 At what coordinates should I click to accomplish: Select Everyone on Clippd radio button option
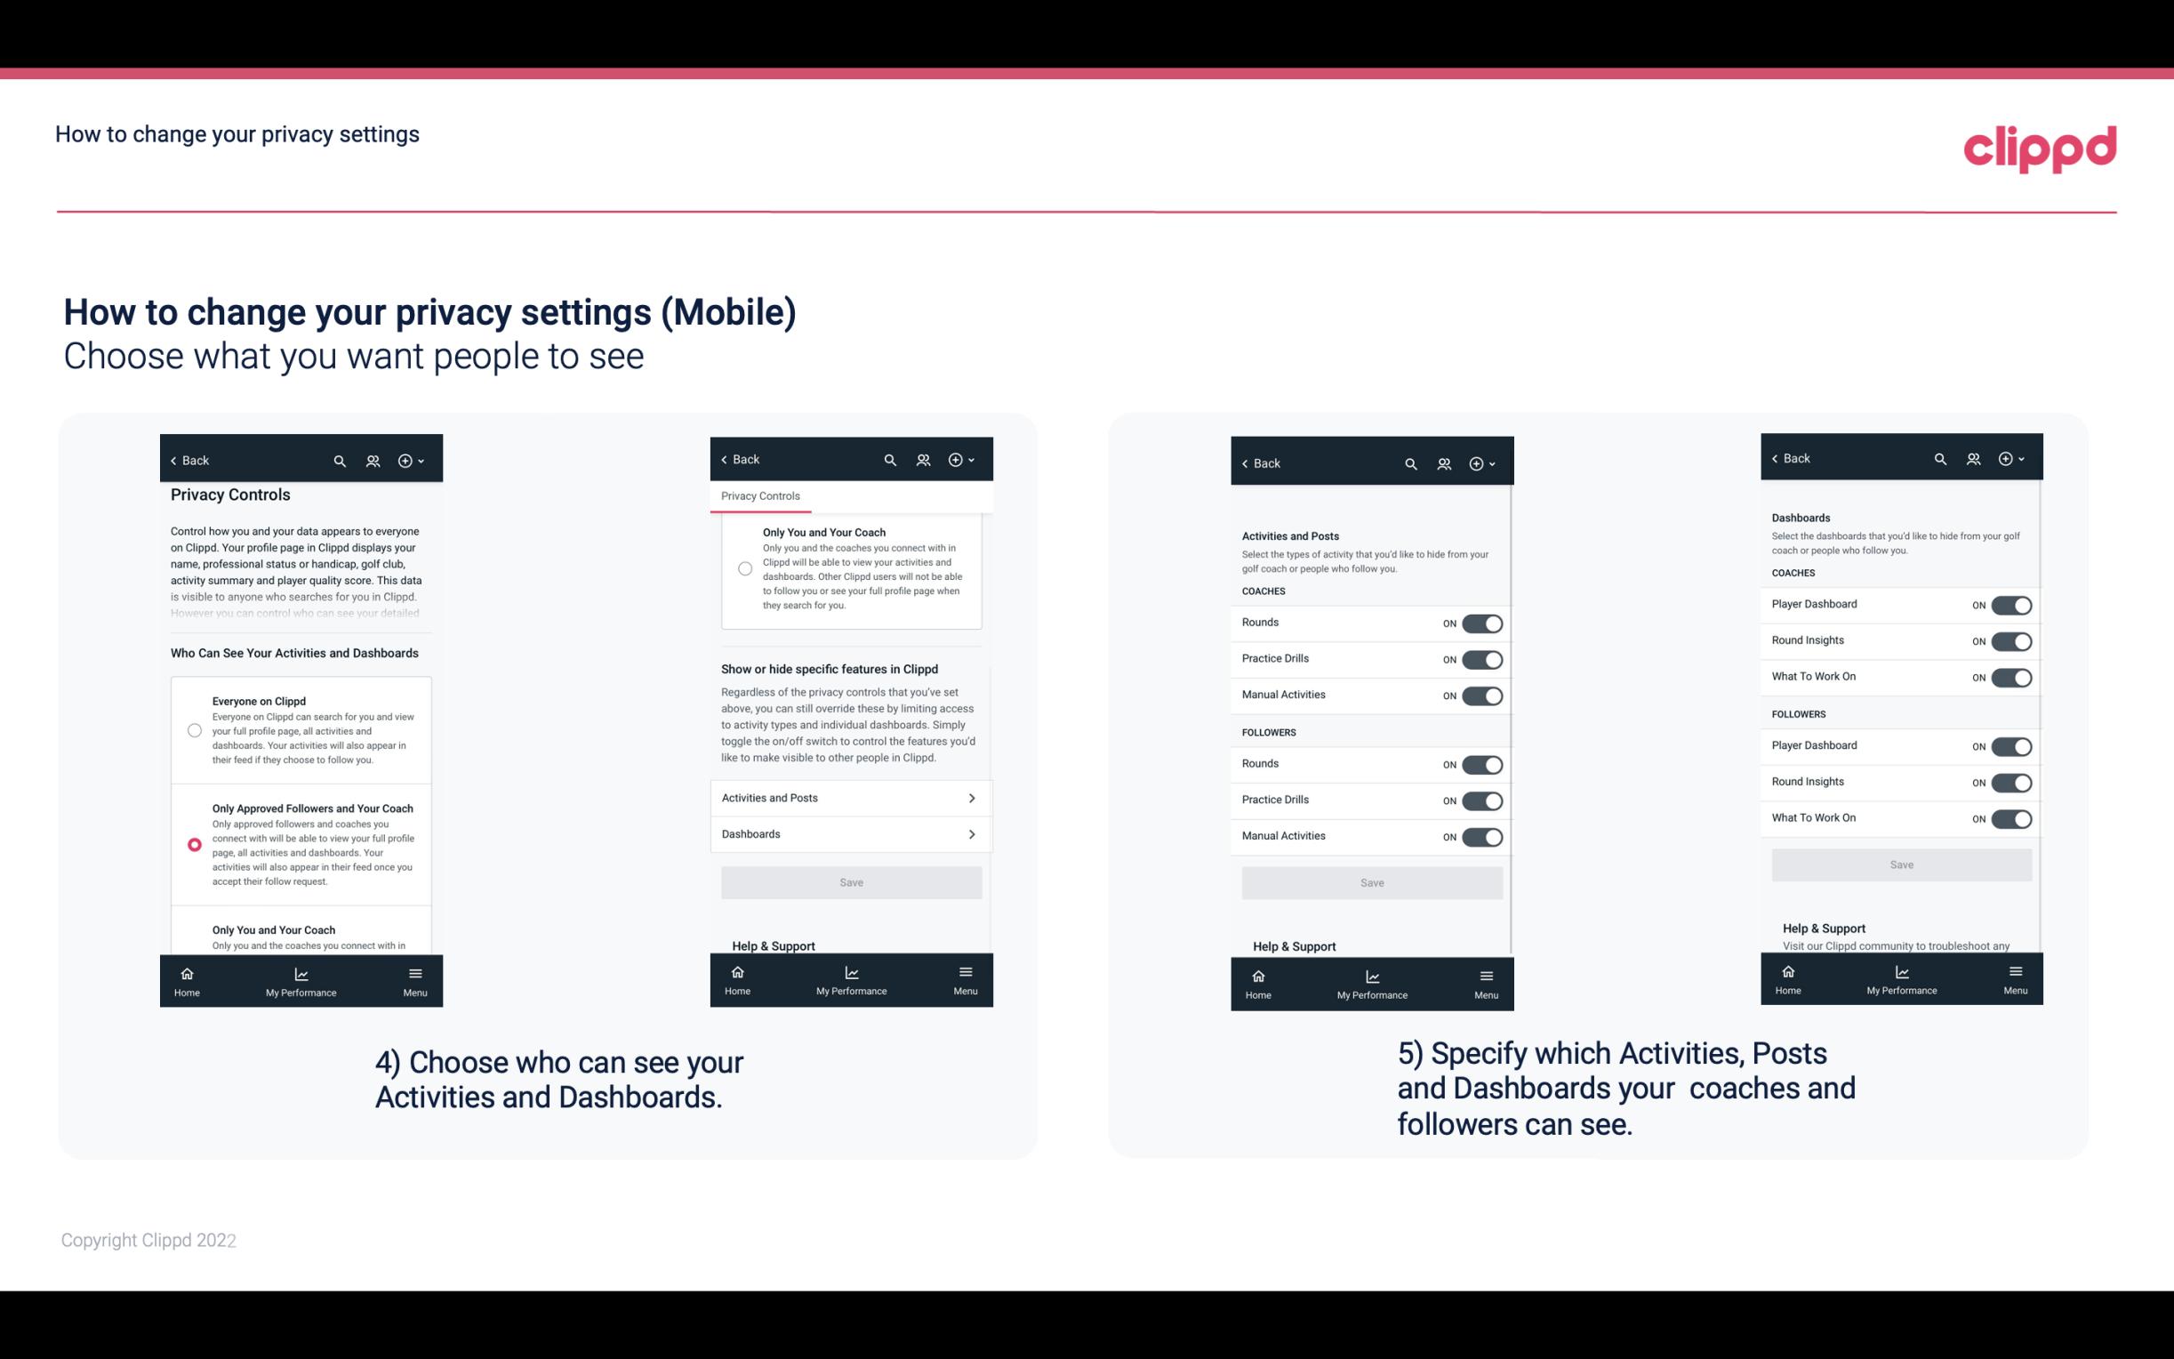[193, 728]
